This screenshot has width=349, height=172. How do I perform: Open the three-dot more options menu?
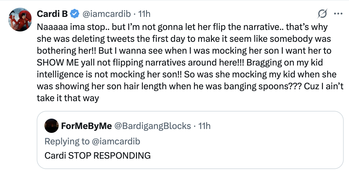pyautogui.click(x=338, y=14)
